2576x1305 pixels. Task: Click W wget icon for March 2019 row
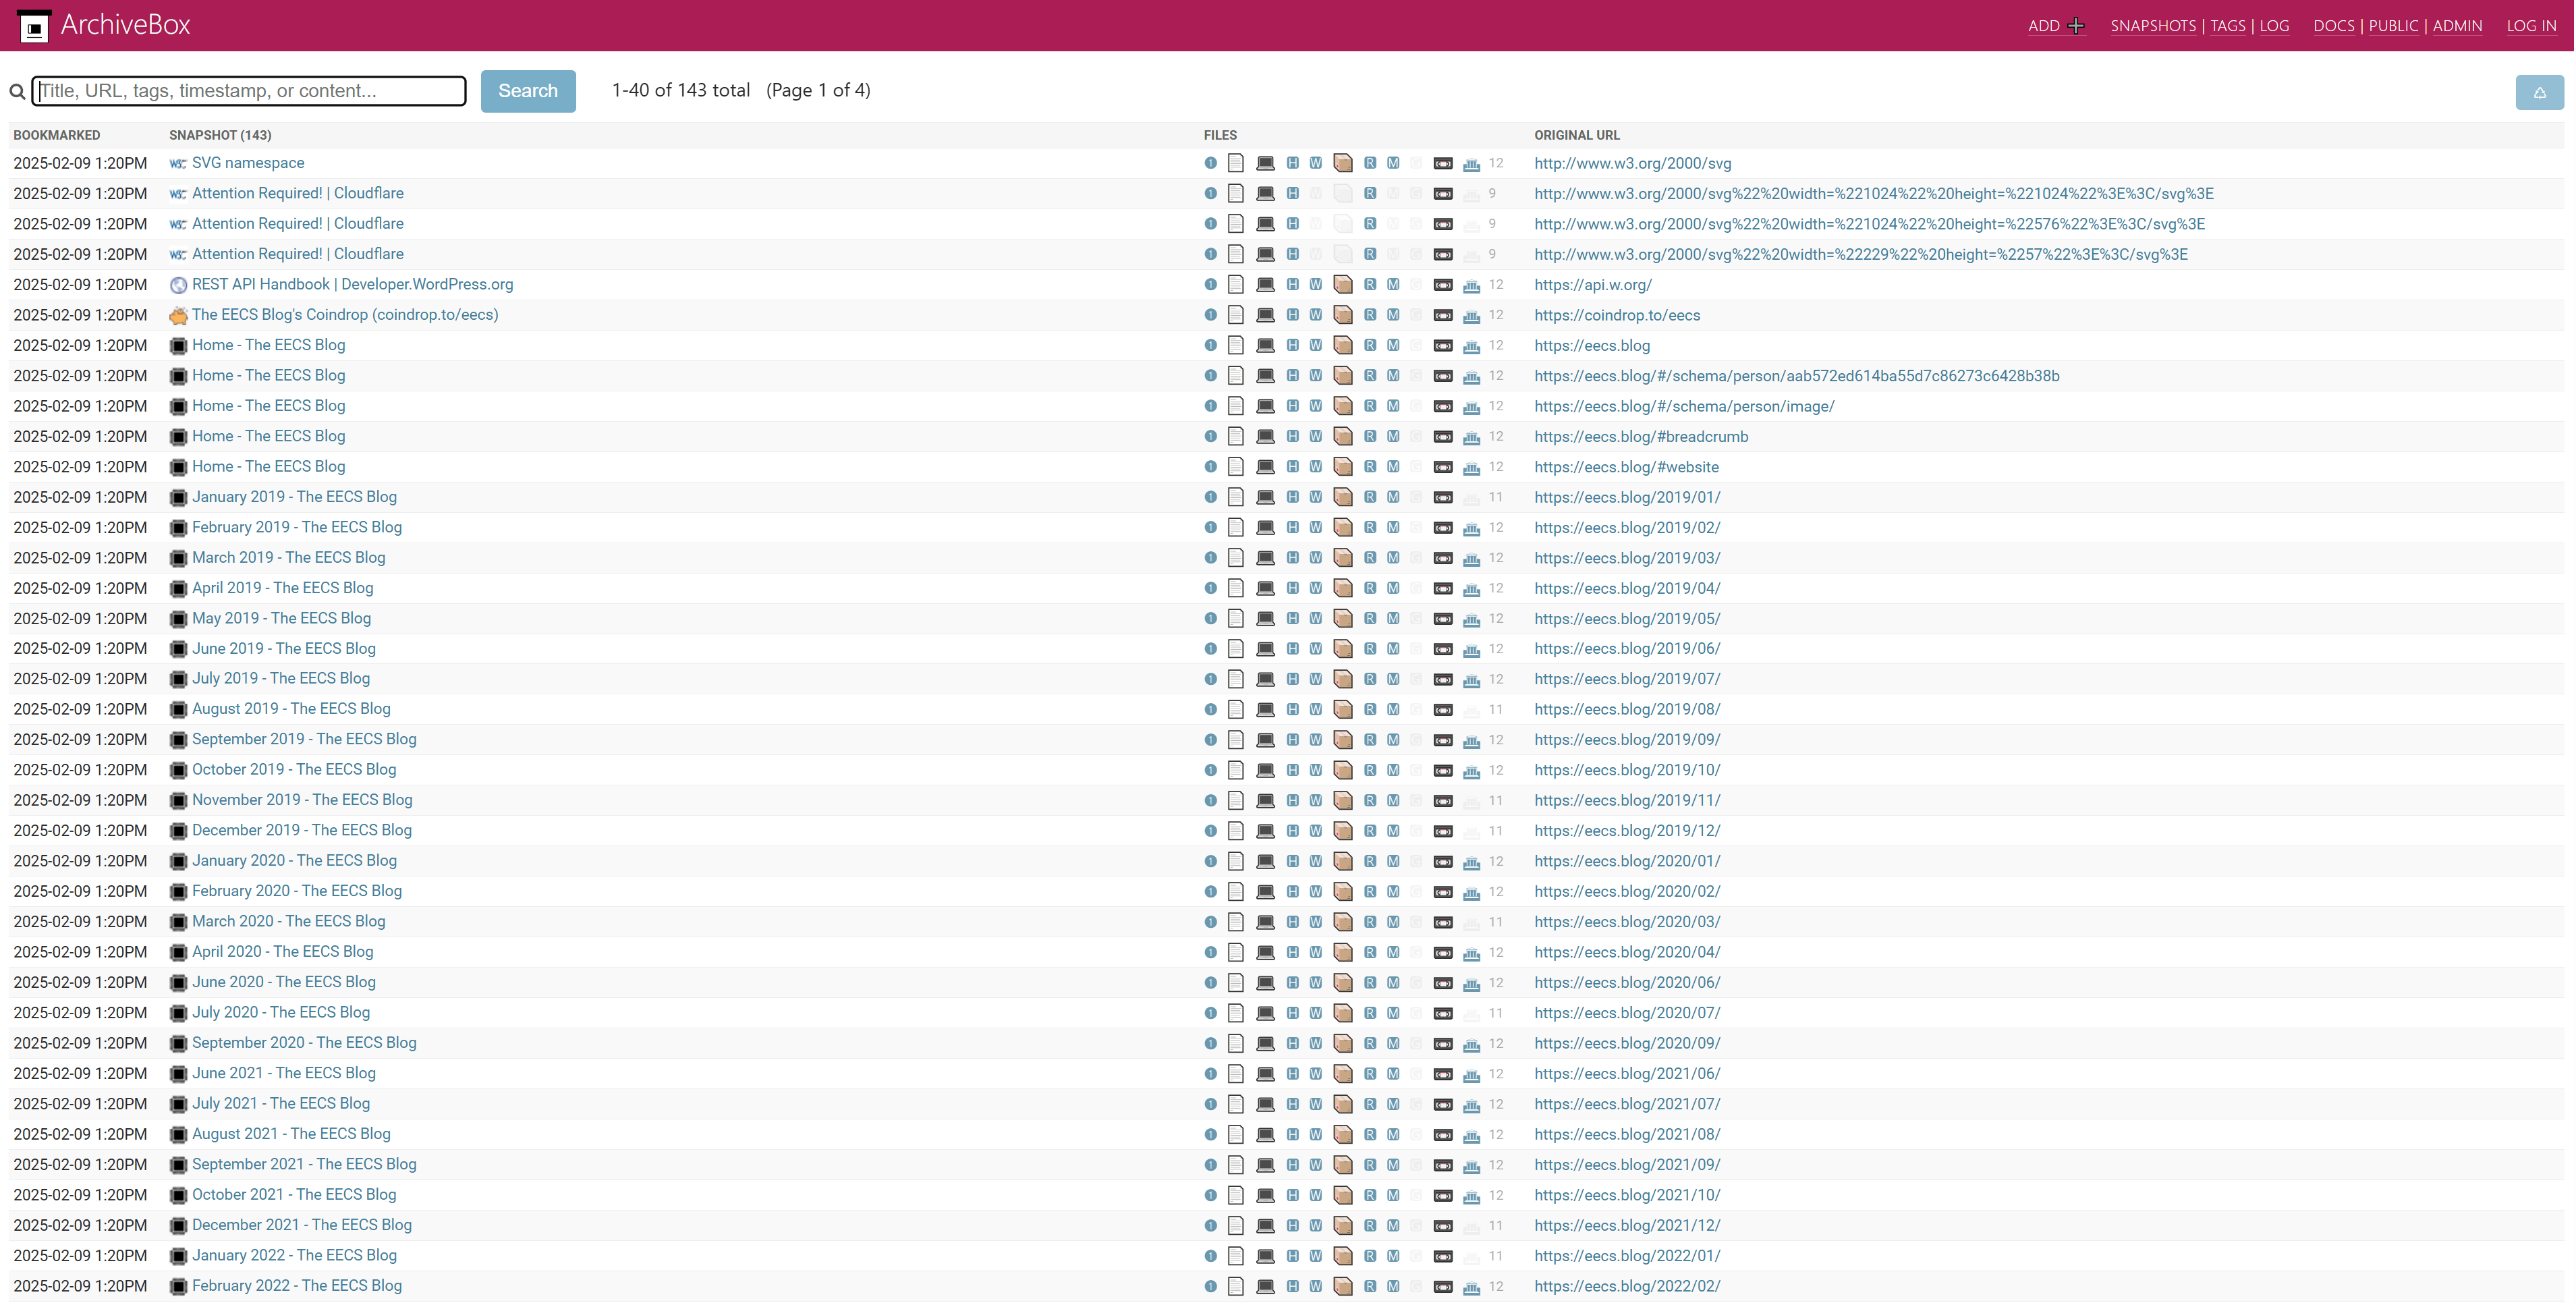(x=1316, y=558)
